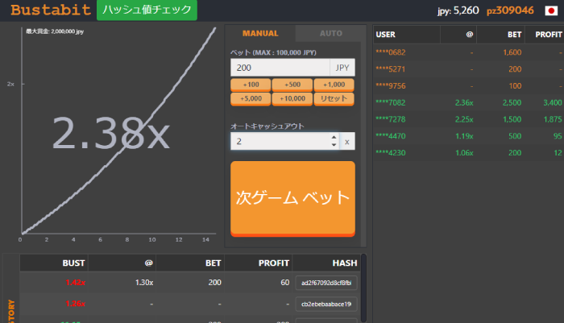Copy hash ad2f67092d8cf8fbi
564x323 pixels.
tap(326, 283)
